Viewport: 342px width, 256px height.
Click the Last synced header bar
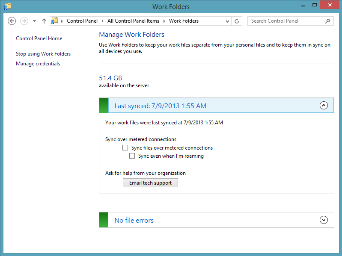[x=217, y=106]
